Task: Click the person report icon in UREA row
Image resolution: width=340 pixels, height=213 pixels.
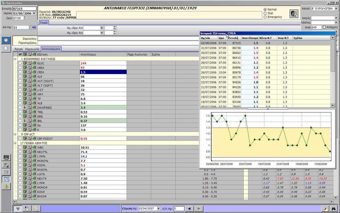Action: click(x=30, y=68)
